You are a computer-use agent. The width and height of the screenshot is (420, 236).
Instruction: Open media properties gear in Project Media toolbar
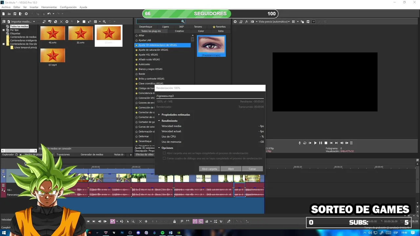pyautogui.click(x=67, y=22)
